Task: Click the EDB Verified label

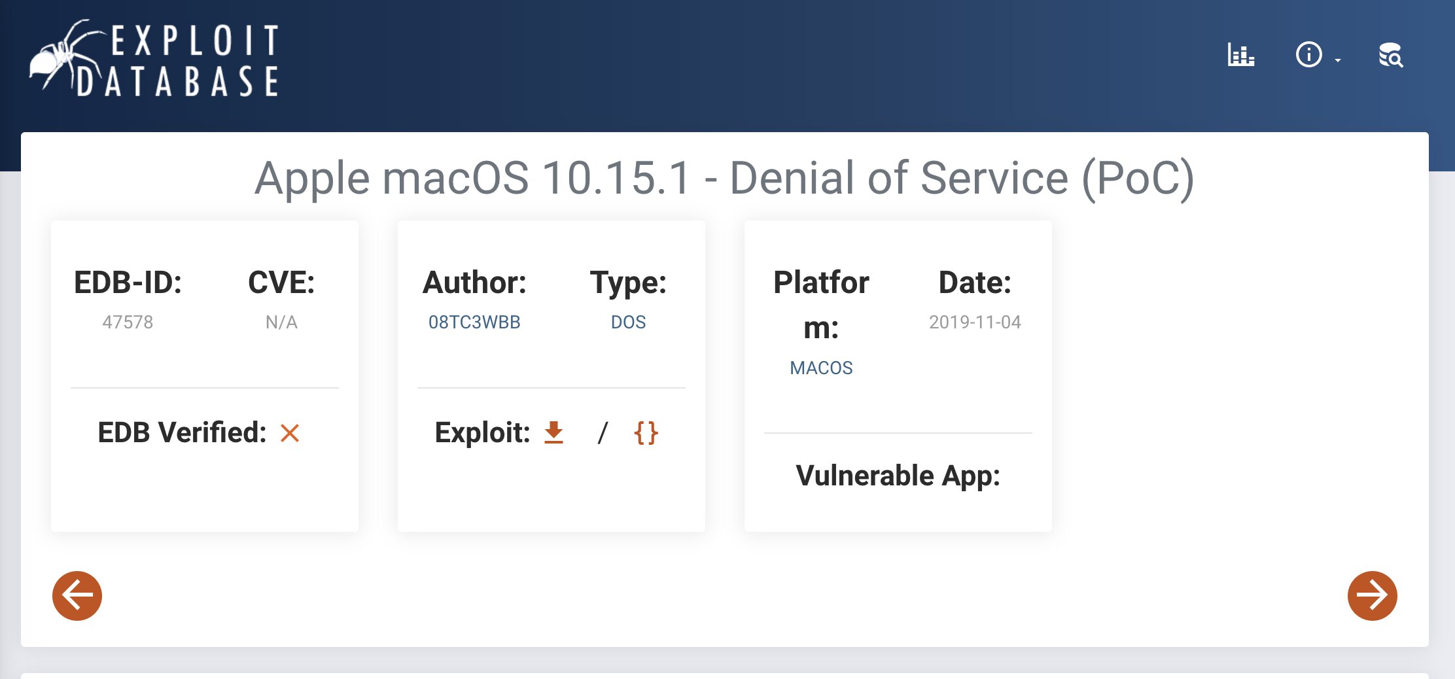Action: point(182,432)
